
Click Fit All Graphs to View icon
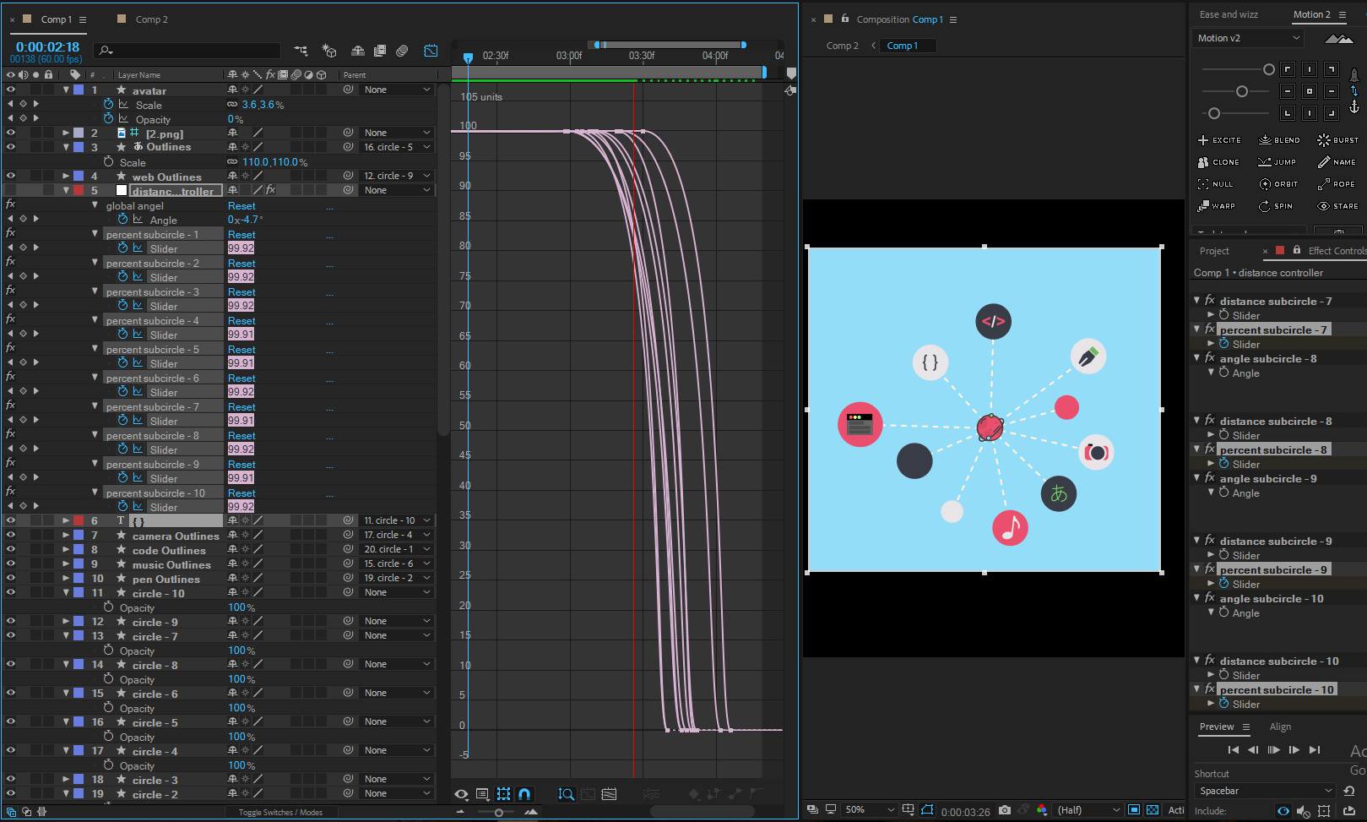click(610, 794)
